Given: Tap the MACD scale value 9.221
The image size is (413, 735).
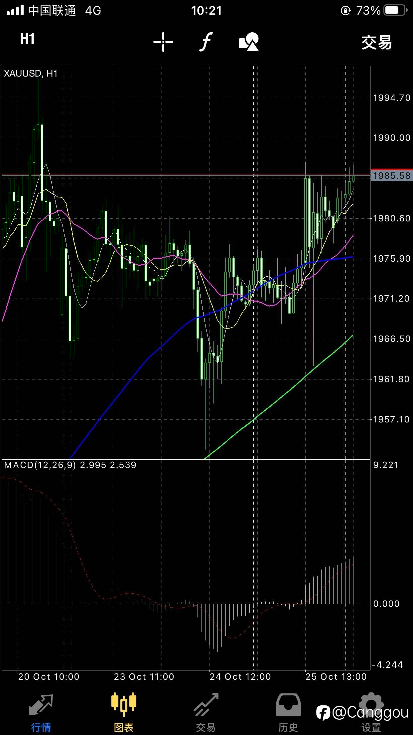Looking at the screenshot, I should point(386,465).
